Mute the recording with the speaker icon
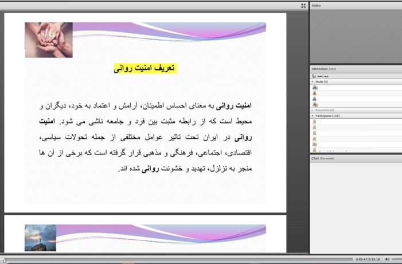Image resolution: width=402 pixels, height=264 pixels. (x=387, y=259)
